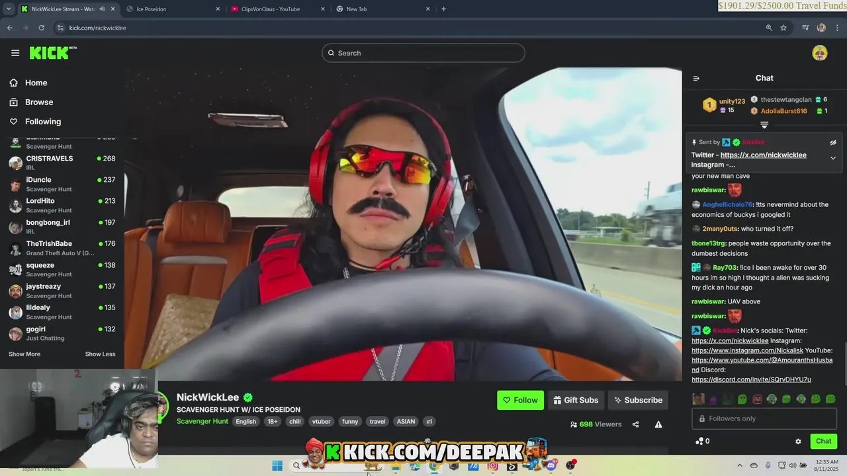Image resolution: width=847 pixels, height=476 pixels.
Task: Go back in browser history
Action: [x=9, y=28]
